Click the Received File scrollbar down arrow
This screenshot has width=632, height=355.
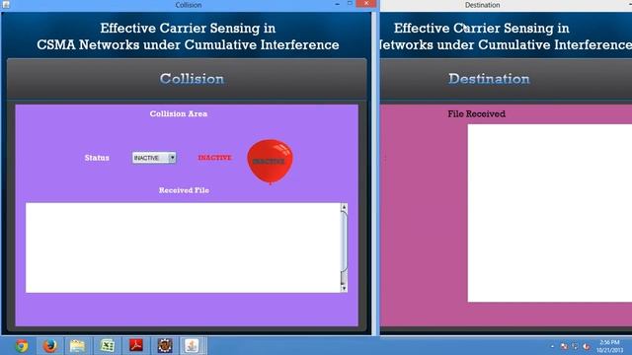click(x=344, y=288)
